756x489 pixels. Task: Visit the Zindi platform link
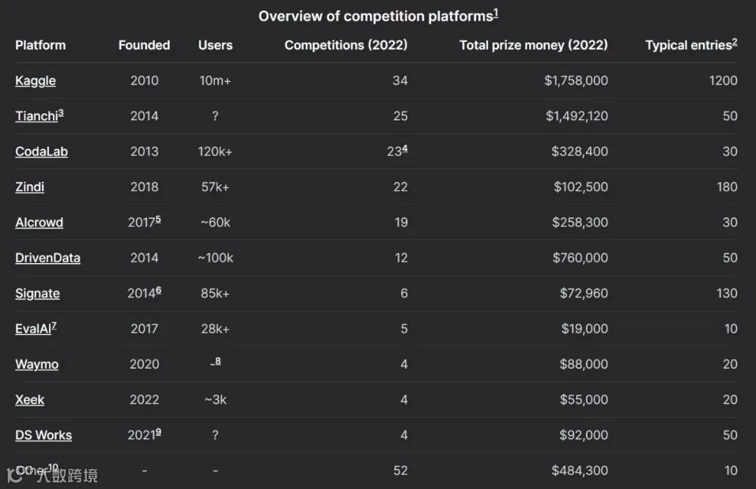pyautogui.click(x=29, y=187)
